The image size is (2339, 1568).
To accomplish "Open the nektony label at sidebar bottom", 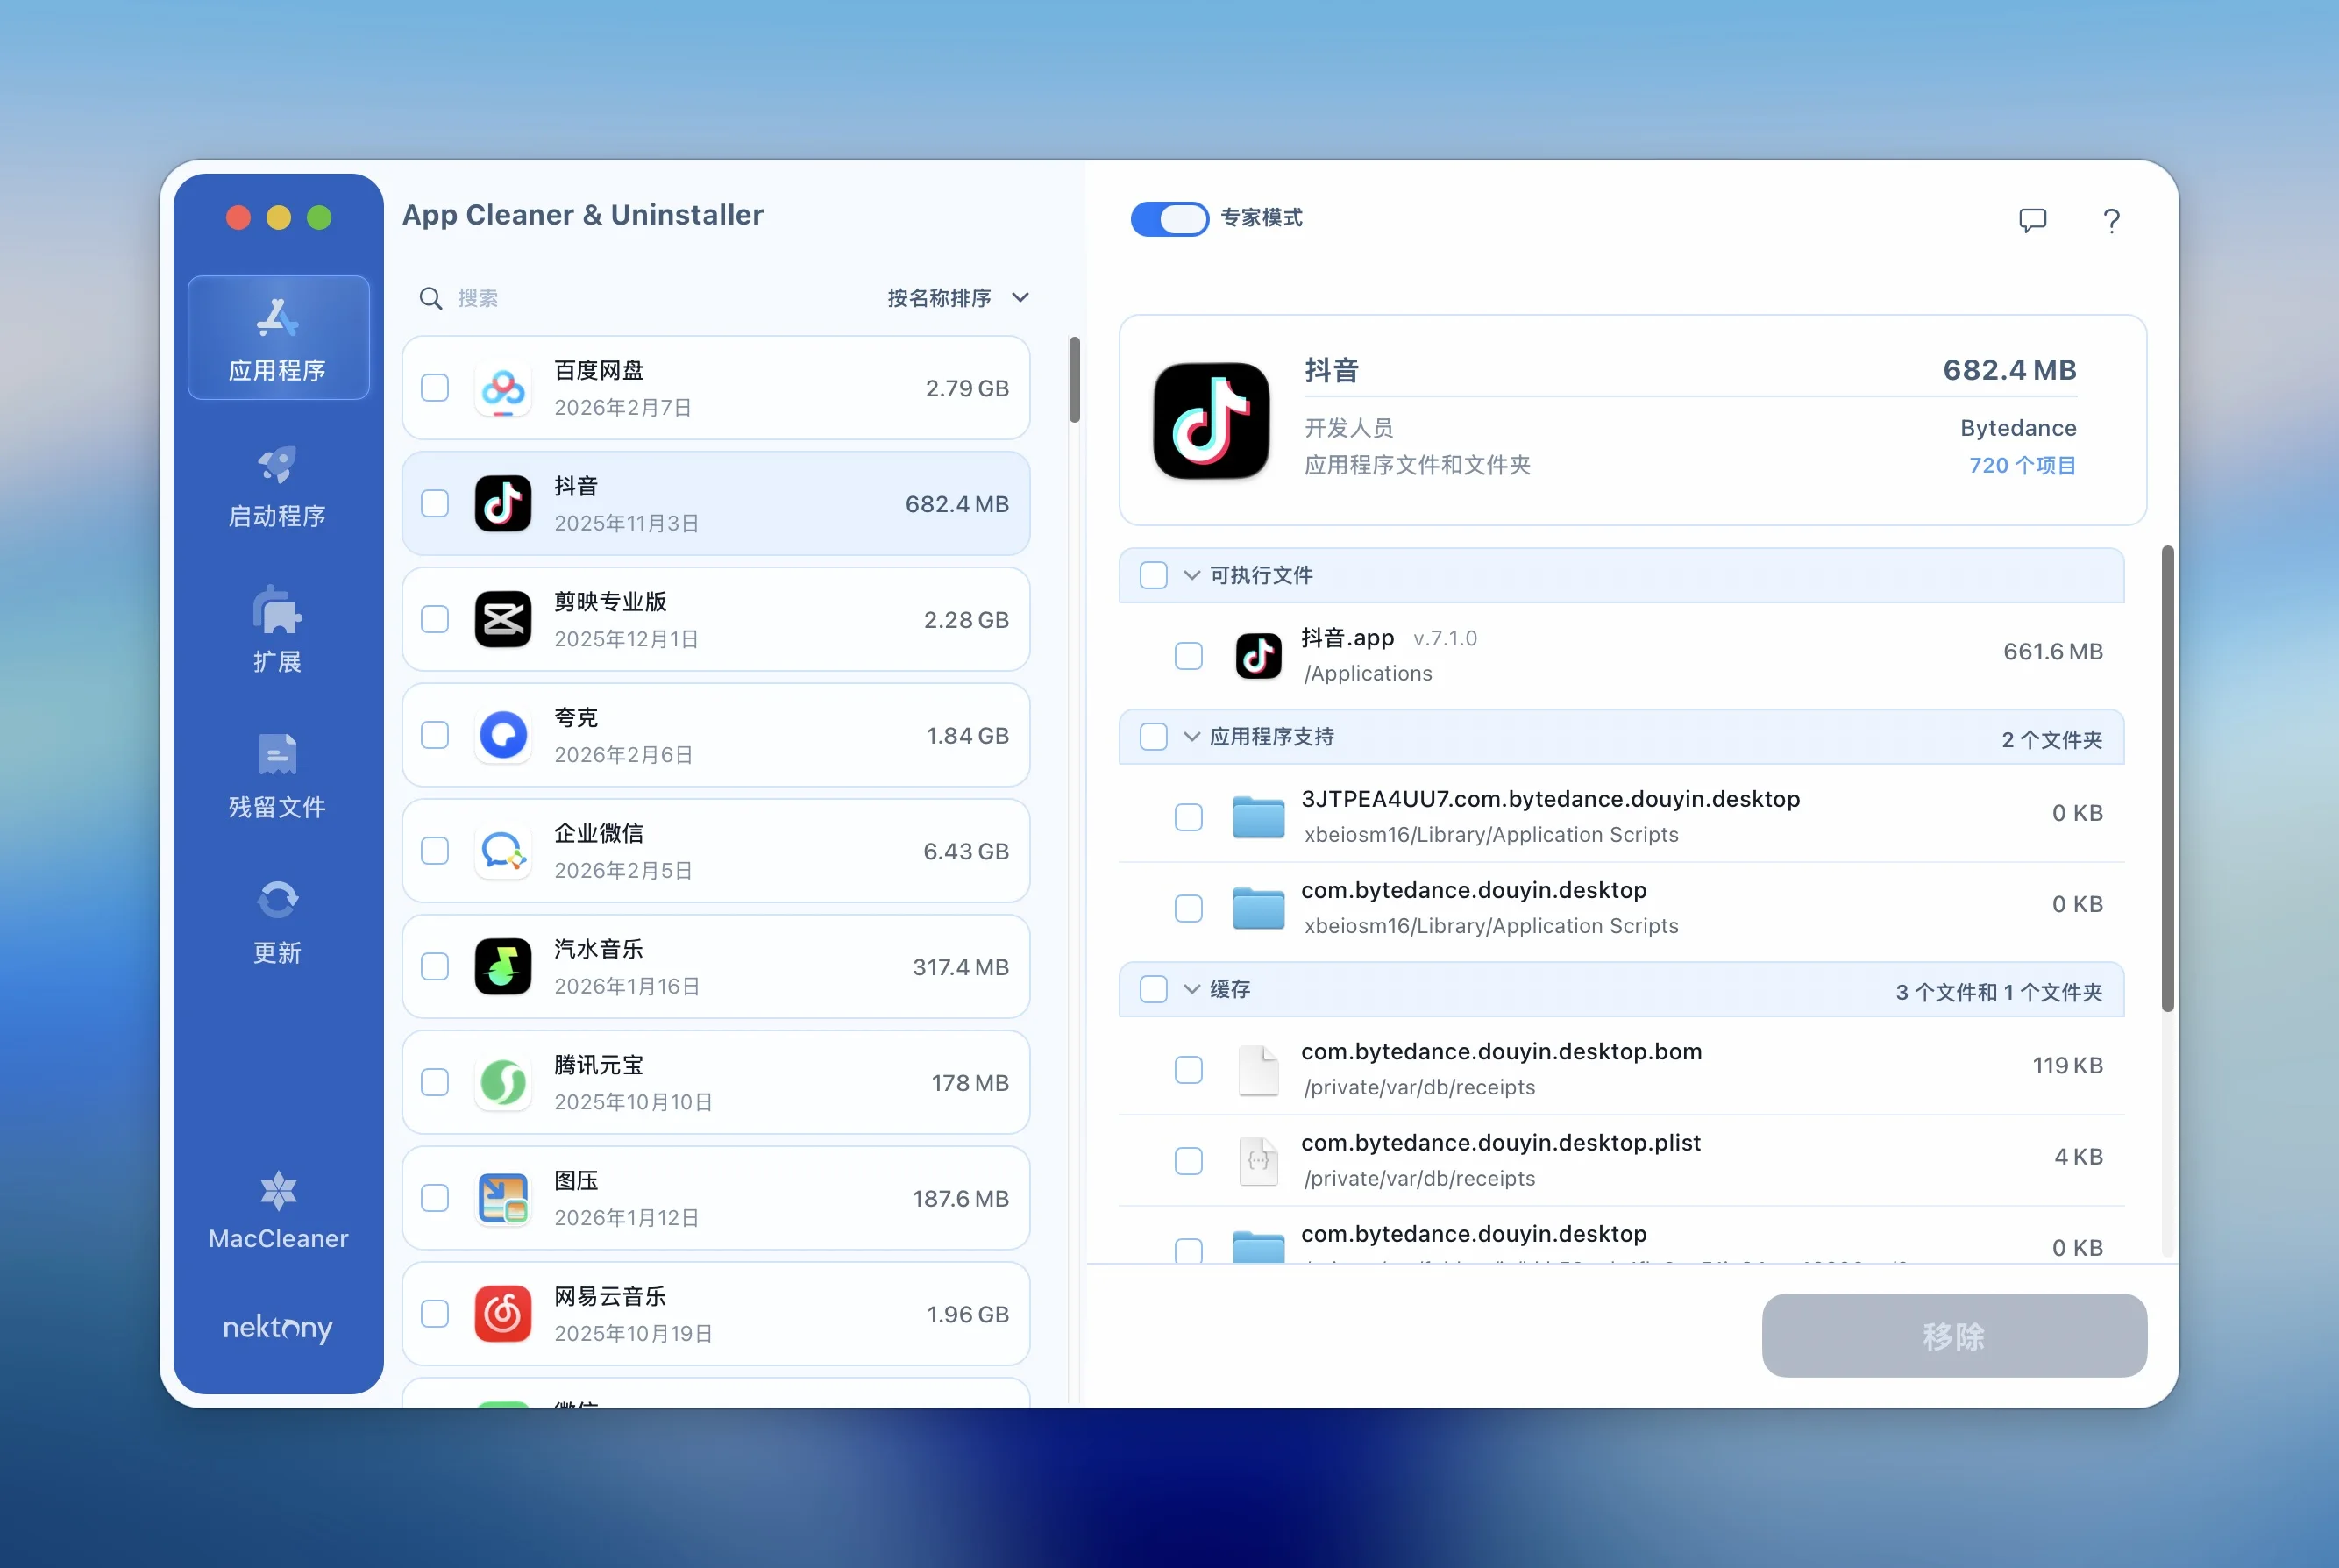I will (277, 1330).
